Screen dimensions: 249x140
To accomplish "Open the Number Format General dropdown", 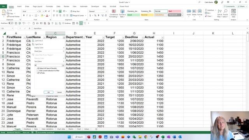I will pos(106,11).
